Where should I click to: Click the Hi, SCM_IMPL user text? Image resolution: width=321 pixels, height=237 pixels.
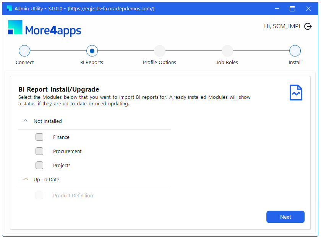point(282,26)
